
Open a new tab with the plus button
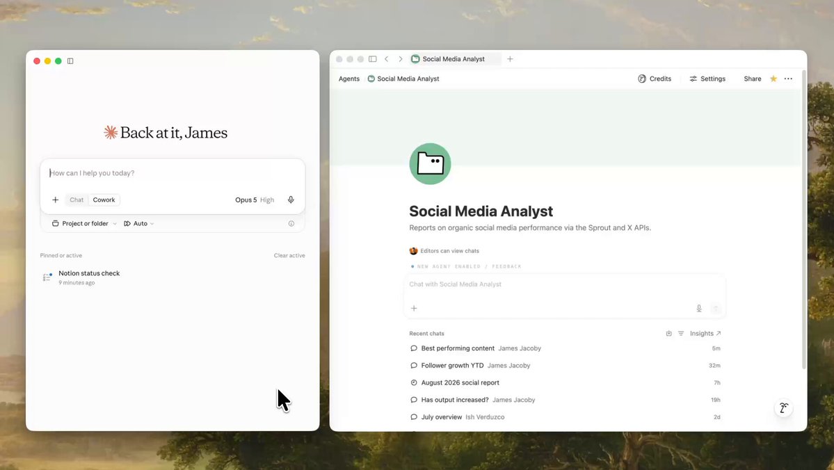(510, 59)
